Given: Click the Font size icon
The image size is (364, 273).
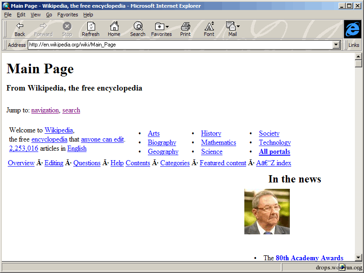Looking at the screenshot, I should coord(209,26).
